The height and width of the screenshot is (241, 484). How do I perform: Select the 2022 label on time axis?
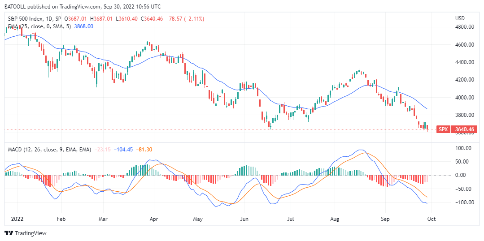tap(17, 219)
